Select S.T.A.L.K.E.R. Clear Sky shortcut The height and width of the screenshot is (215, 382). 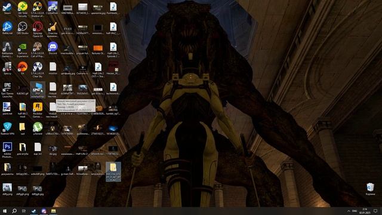pyautogui.click(x=38, y=69)
